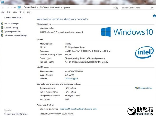Click the computer icon in address bar
This screenshot has height=118, width=156.
19,8
